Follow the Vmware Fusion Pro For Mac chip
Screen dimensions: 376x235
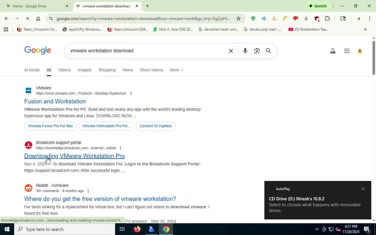pos(51,126)
